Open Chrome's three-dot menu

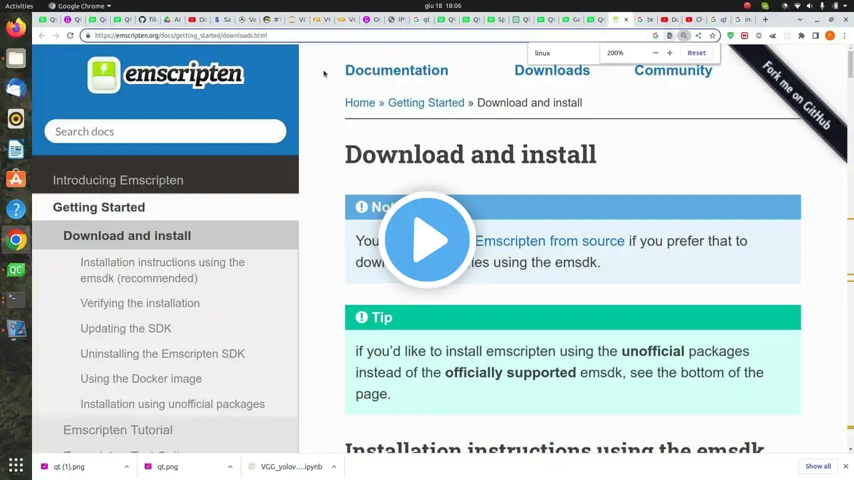pos(845,35)
